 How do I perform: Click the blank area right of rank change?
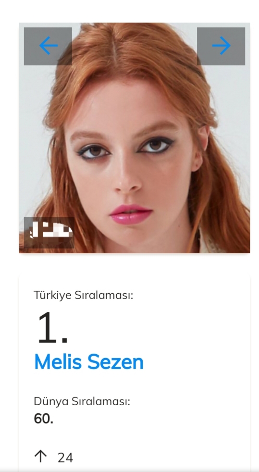(160, 458)
